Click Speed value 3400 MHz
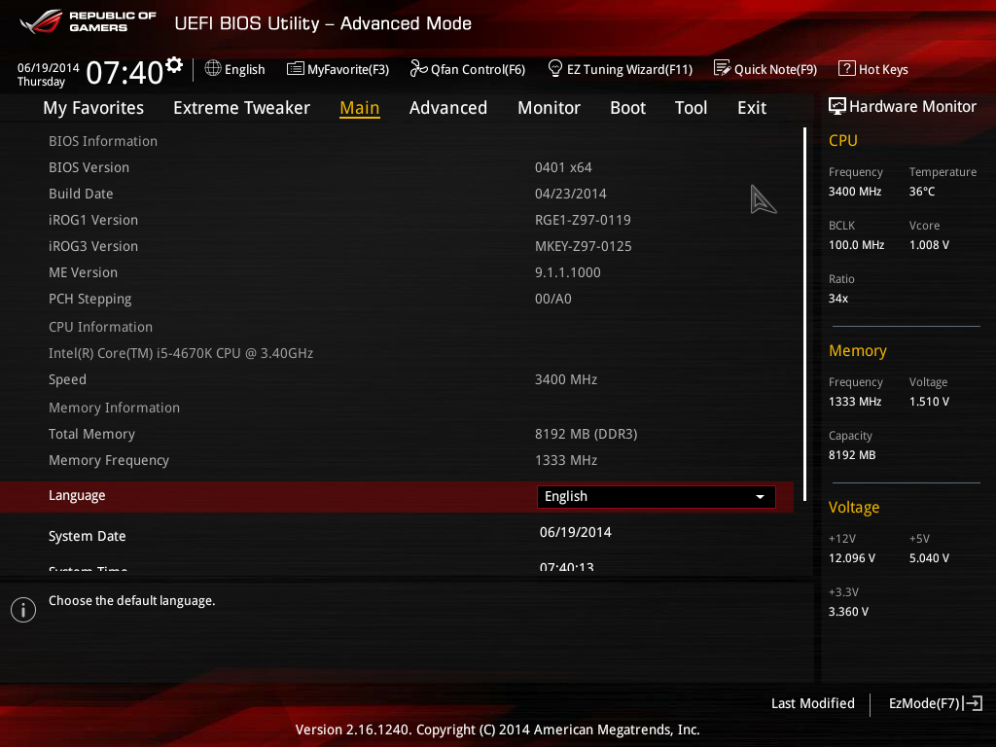The height and width of the screenshot is (747, 996). [x=566, y=379]
